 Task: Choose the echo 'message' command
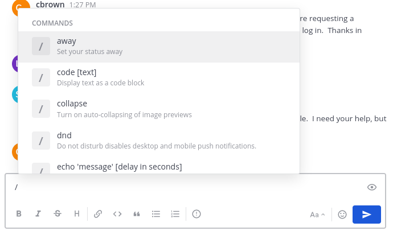(x=158, y=167)
